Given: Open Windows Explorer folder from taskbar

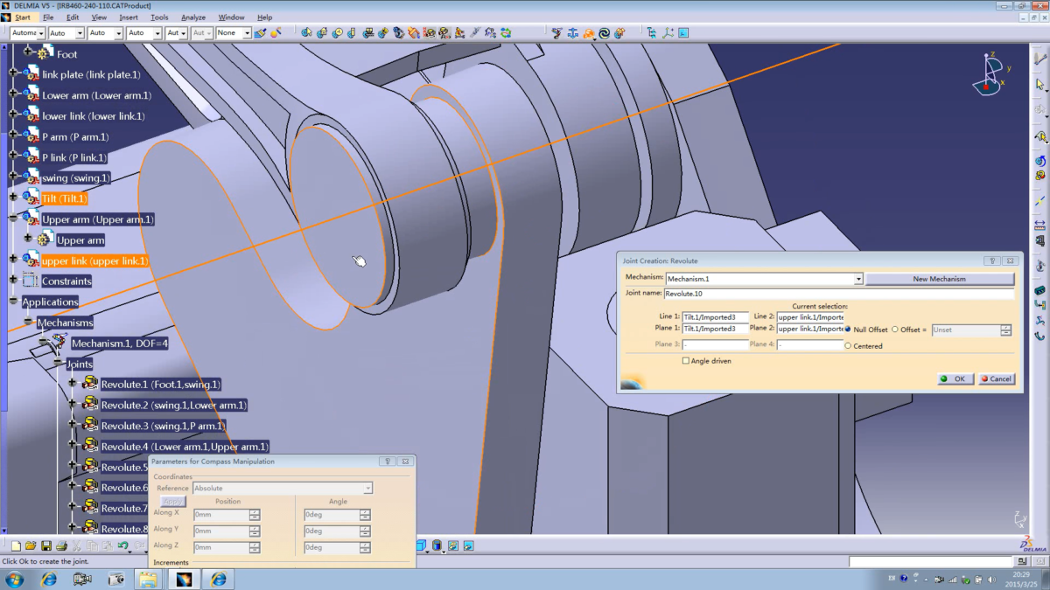Looking at the screenshot, I should (x=149, y=579).
